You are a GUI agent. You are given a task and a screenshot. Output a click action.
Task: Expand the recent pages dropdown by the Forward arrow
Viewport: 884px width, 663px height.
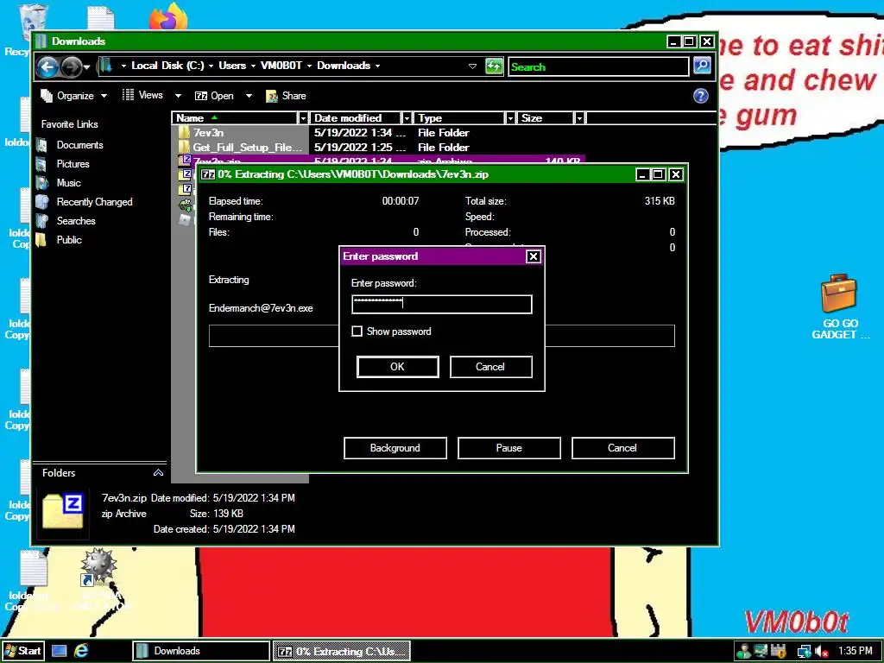pyautogui.click(x=87, y=67)
